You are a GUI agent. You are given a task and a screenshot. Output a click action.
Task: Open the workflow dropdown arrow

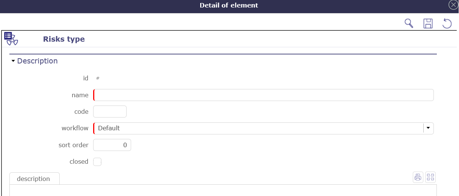point(429,128)
